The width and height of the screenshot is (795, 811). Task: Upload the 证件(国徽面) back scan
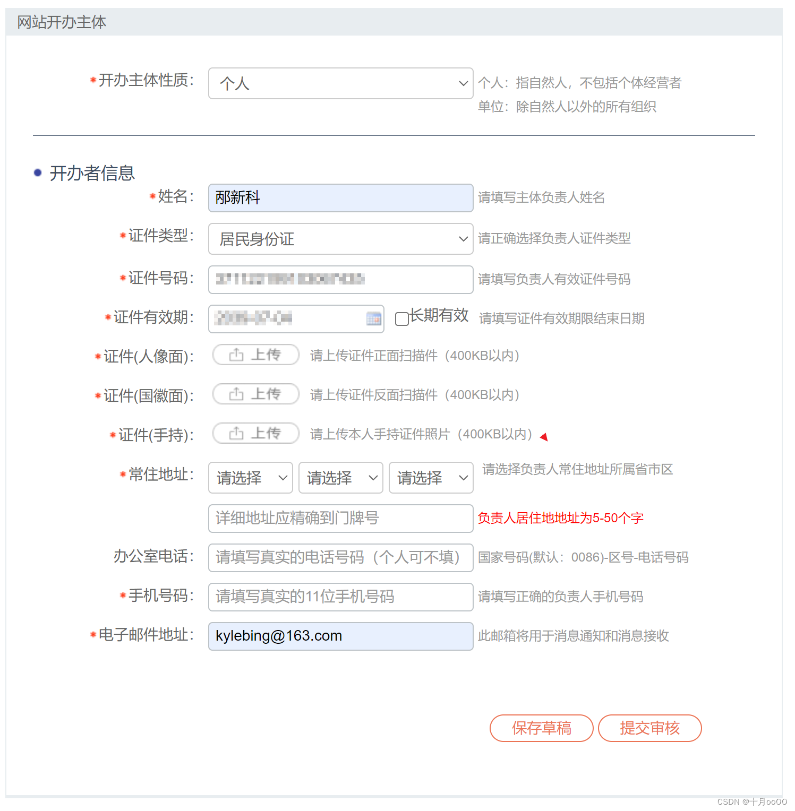point(256,394)
